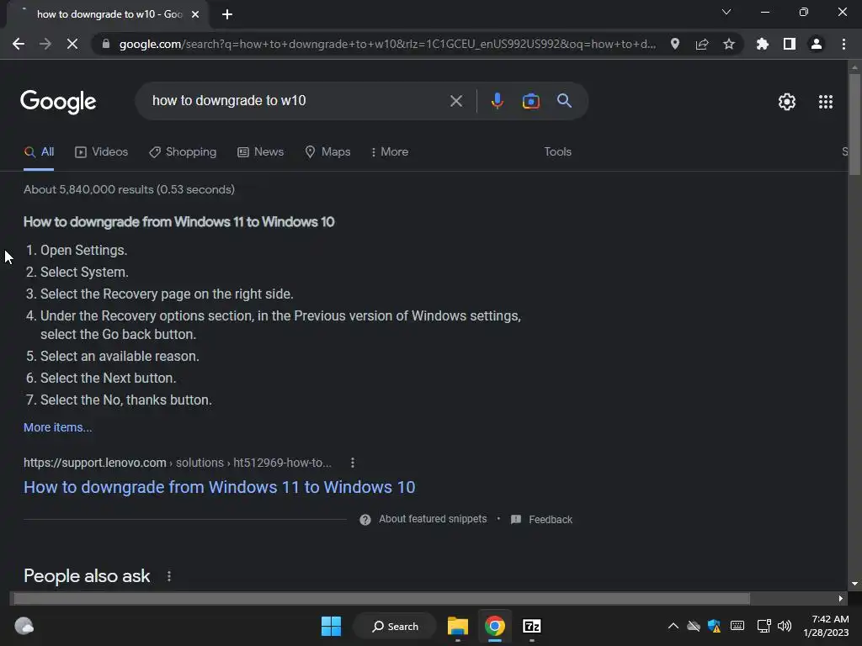Send snippet Feedback
This screenshot has height=646, width=862.
point(541,520)
